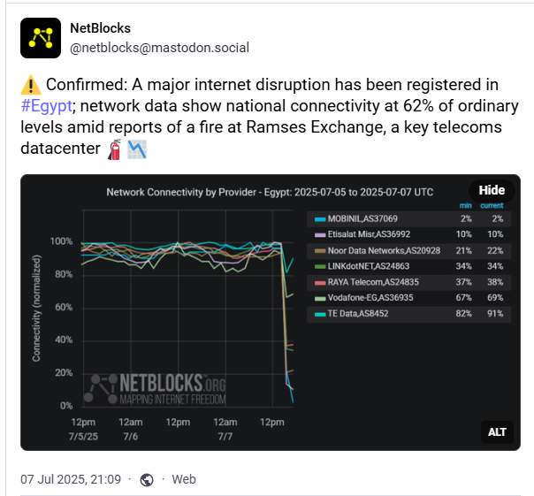Click the globe public visibility icon
This screenshot has width=534, height=496.
(147, 480)
